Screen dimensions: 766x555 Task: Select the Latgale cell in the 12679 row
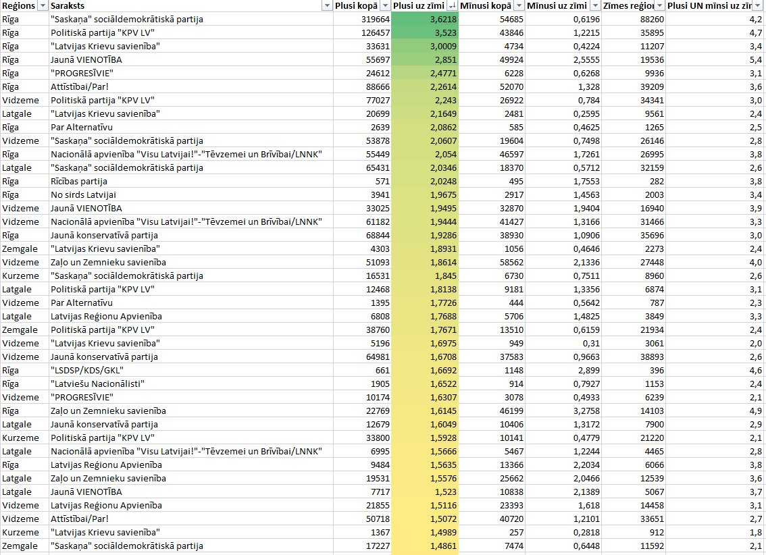pyautogui.click(x=24, y=424)
